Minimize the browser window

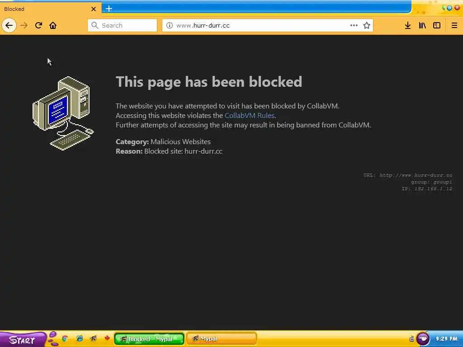point(444,8)
